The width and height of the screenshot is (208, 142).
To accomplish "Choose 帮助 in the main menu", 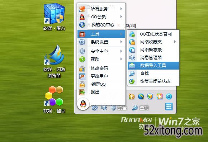I will (101, 59).
